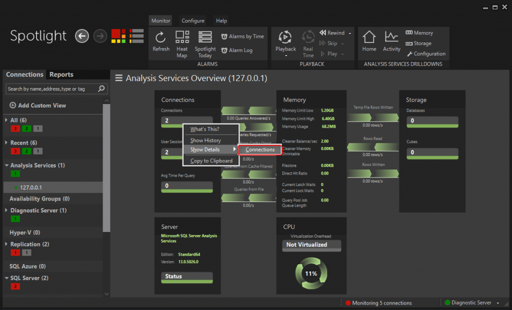Open Alarms by Time
The height and width of the screenshot is (310, 512).
pyautogui.click(x=242, y=36)
